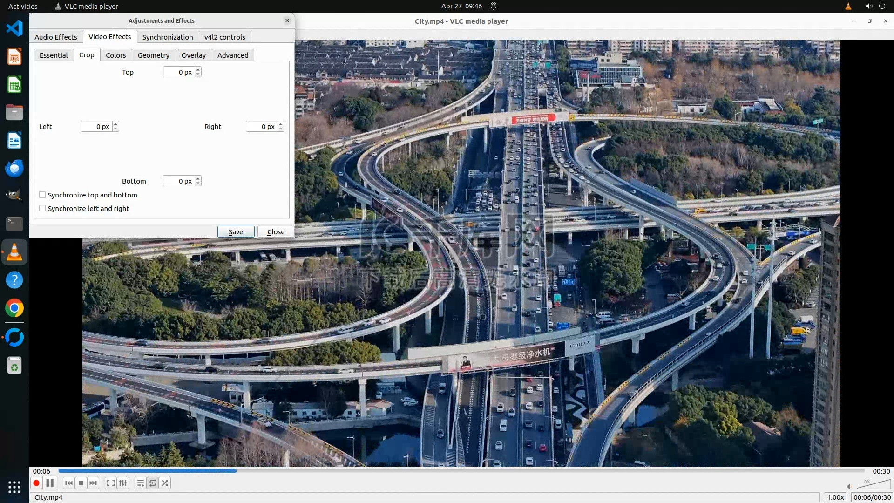The image size is (894, 503).
Task: Show the playlist view
Action: [140, 483]
